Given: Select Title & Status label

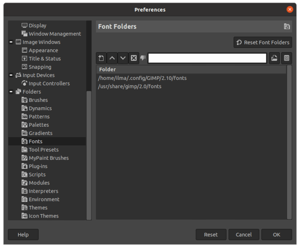Looking at the screenshot, I should 45,58.
